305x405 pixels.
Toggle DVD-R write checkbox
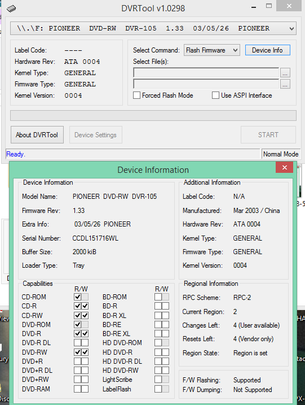click(x=85, y=333)
